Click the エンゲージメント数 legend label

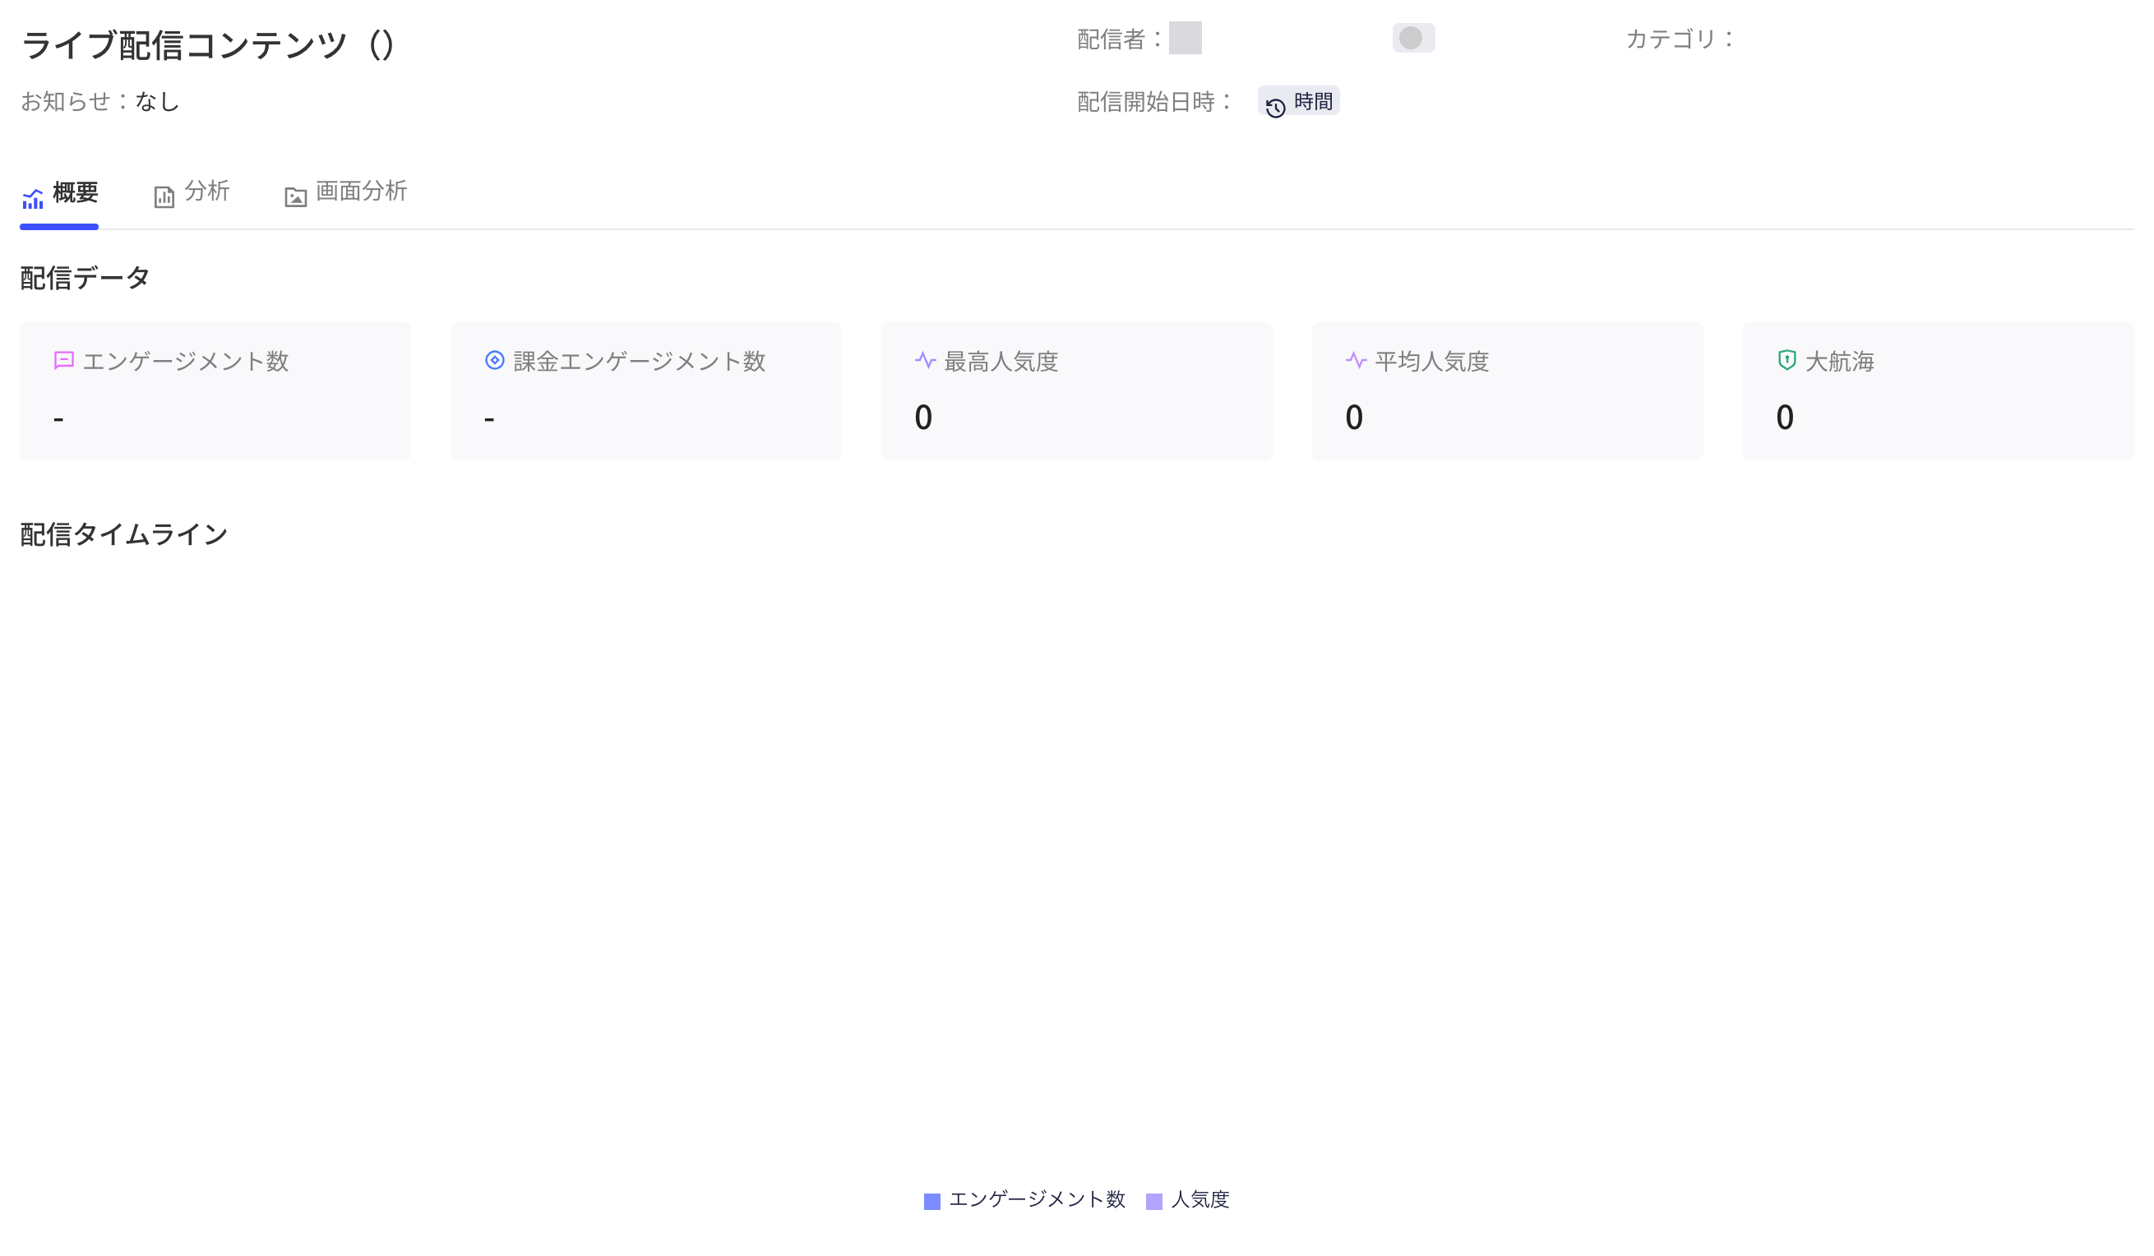pos(1038,1199)
